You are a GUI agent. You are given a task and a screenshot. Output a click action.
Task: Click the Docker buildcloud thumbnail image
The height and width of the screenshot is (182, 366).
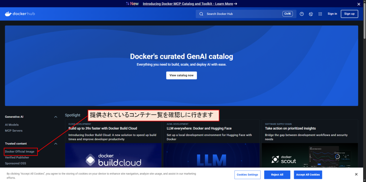[x=113, y=155]
